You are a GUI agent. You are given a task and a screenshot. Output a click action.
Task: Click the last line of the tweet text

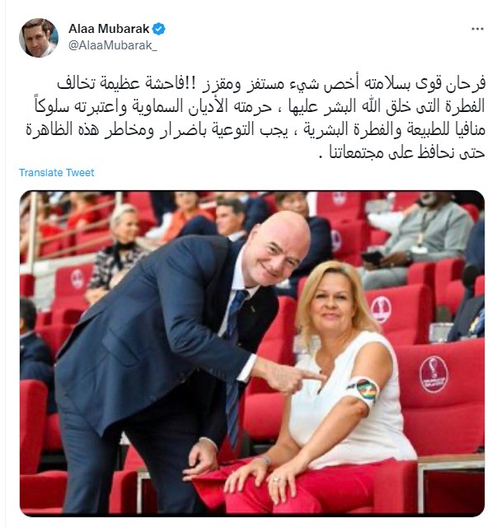coord(401,152)
